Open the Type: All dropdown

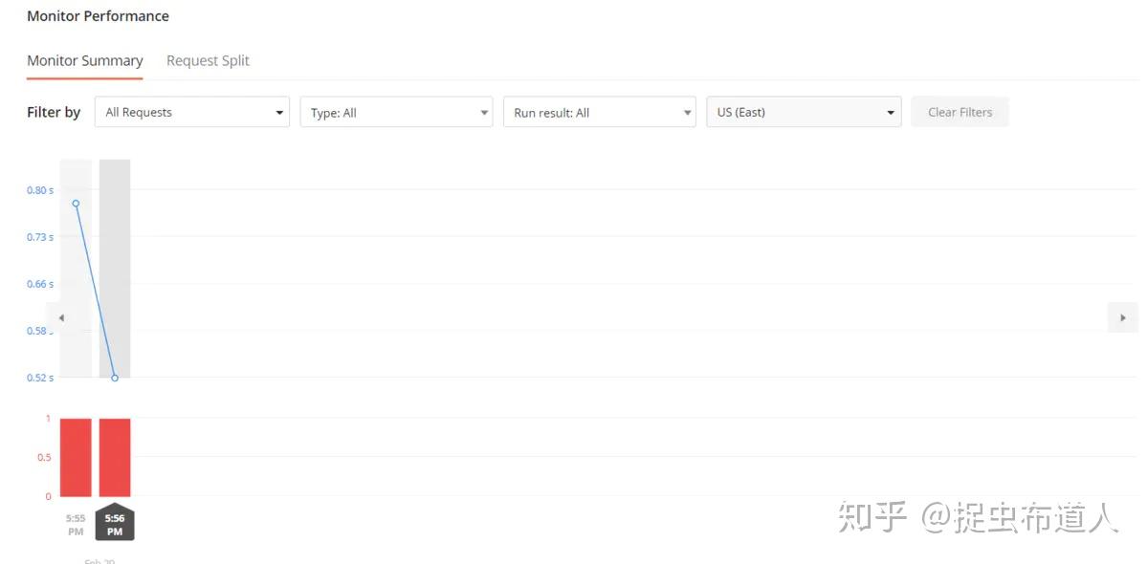click(x=396, y=112)
